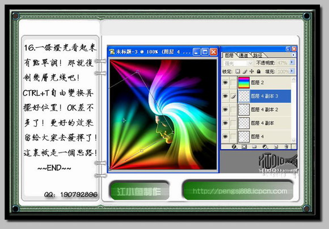Select the 图层 2 rainbow gradient thumbnail

pos(244,83)
